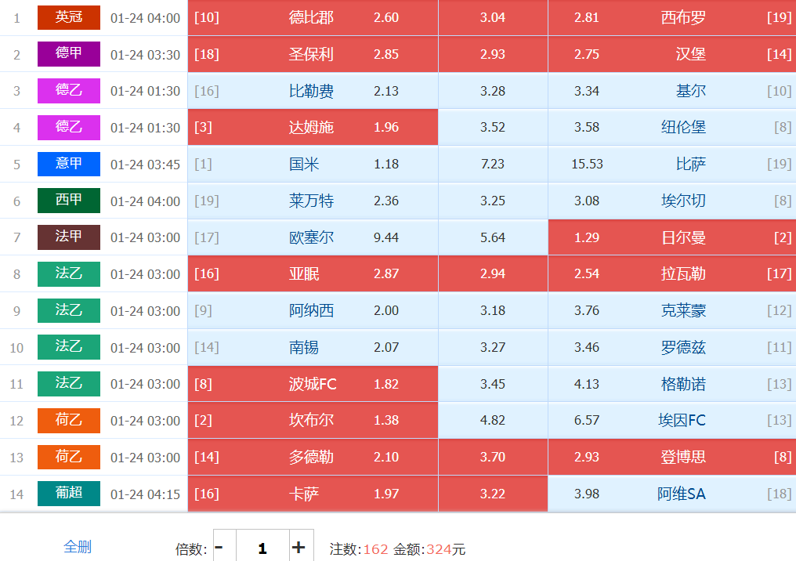796x561 pixels.
Task: Click the blue 意甲 league badge
Action: 69,164
